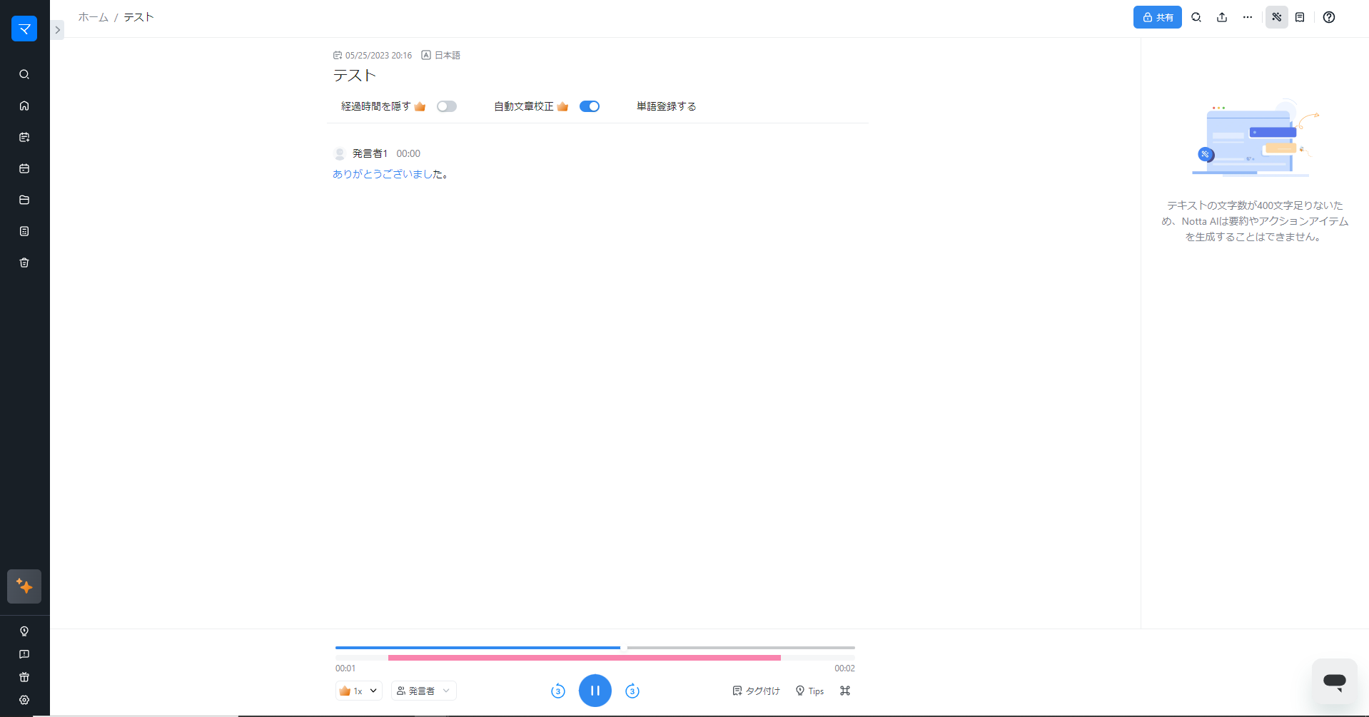Screen dimensions: 1369x717
Task: Click the AI summary illustration
Action: coord(1255,138)
